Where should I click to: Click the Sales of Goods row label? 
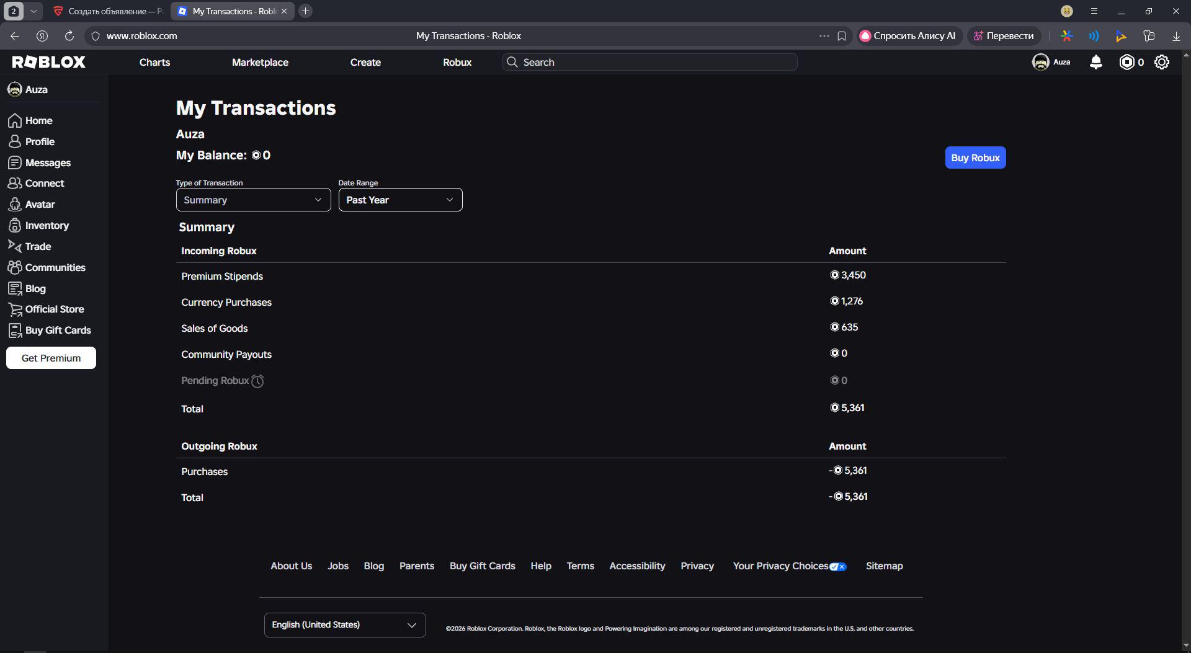214,329
